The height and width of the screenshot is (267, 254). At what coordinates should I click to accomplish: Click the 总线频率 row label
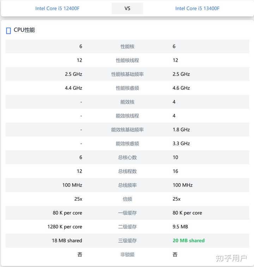coord(127,185)
